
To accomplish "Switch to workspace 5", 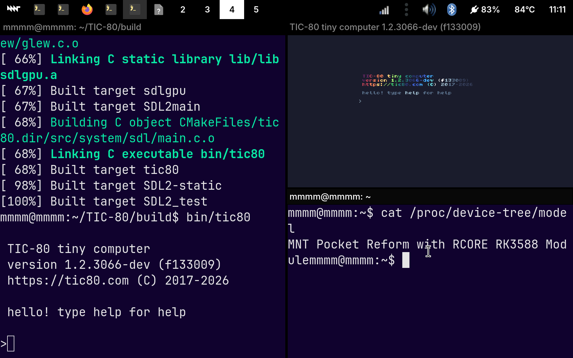I will [x=256, y=10].
